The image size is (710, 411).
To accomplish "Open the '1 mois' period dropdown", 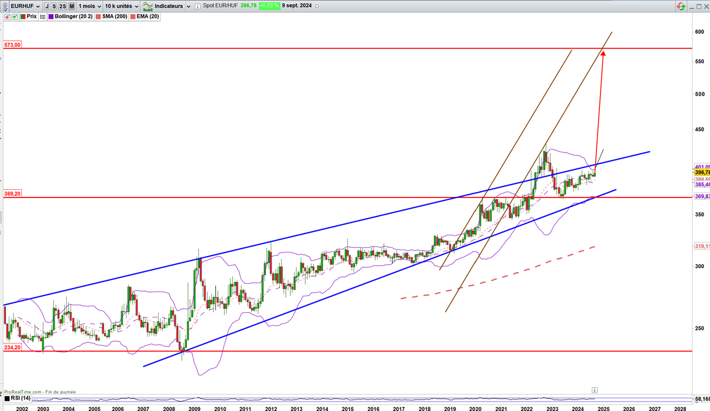I will (x=90, y=6).
